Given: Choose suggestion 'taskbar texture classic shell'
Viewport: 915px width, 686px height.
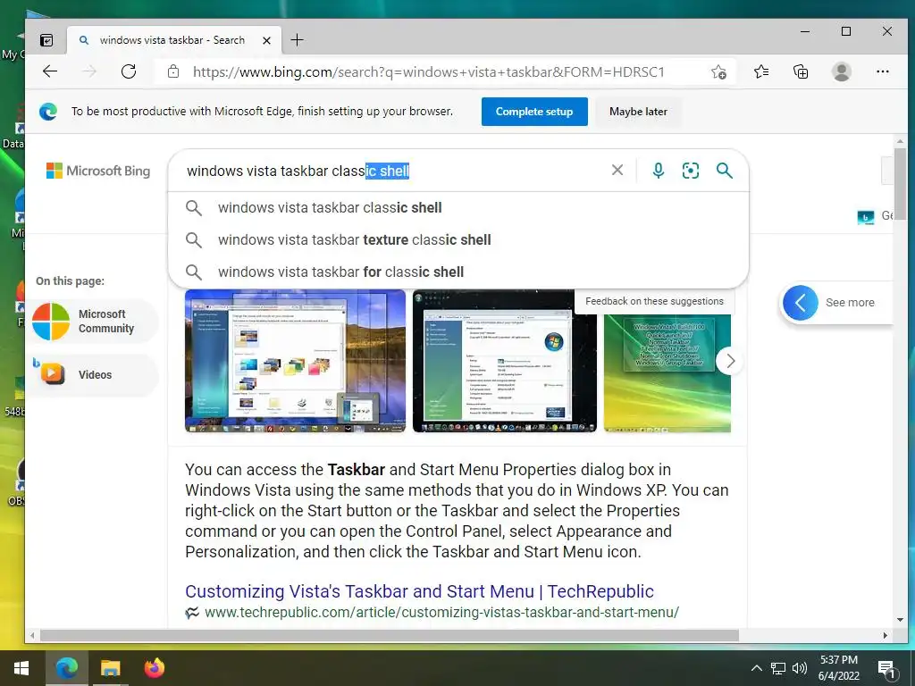Looking at the screenshot, I should 458,239.
